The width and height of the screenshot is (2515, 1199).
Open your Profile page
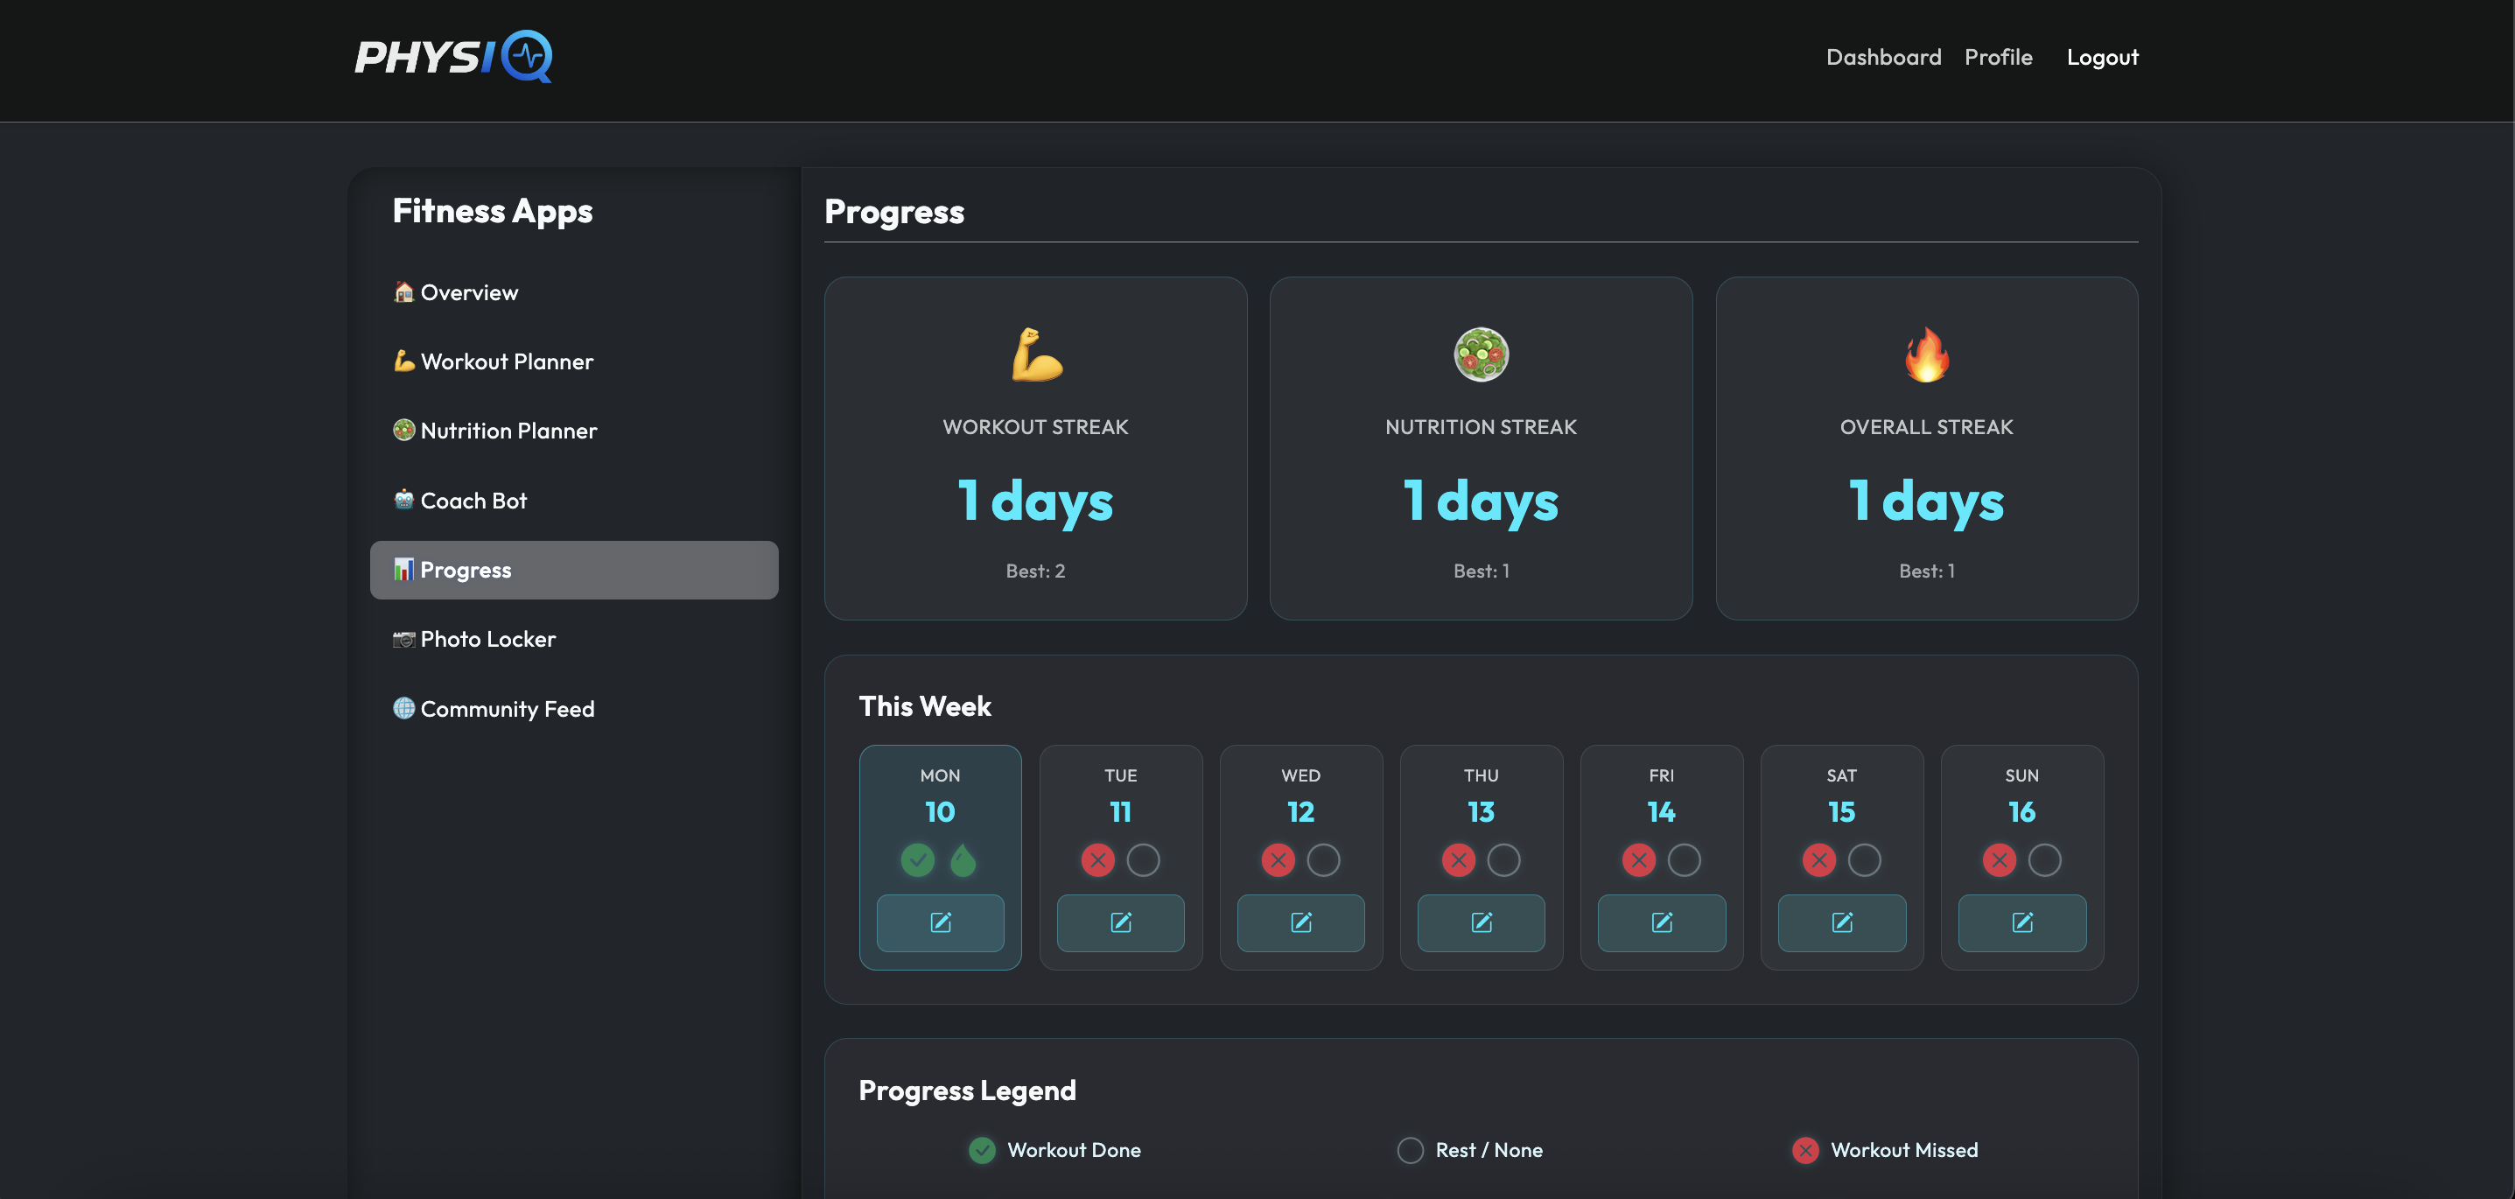1998,57
